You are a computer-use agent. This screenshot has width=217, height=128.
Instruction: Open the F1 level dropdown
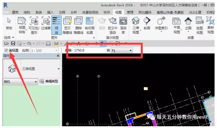tap(122, 50)
